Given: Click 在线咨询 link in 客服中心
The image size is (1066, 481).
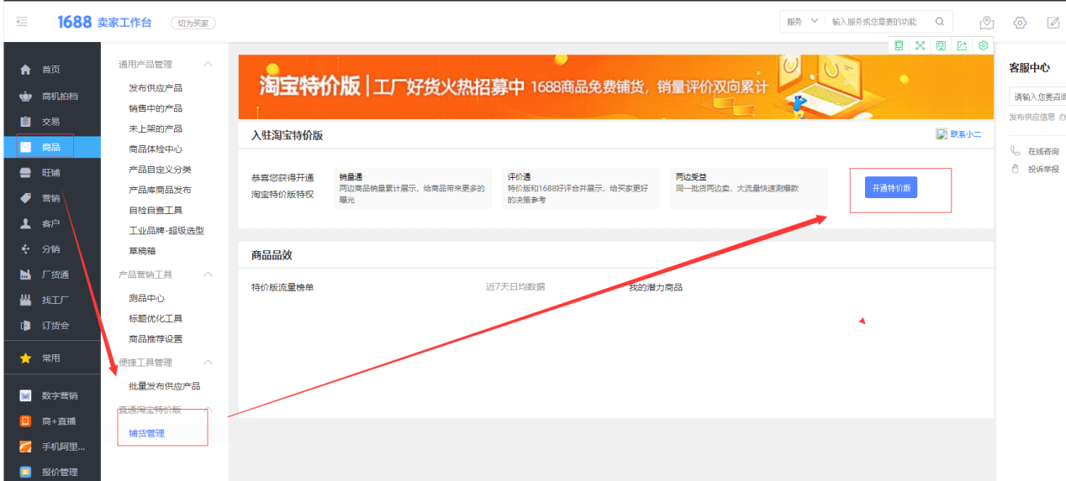Looking at the screenshot, I should tap(1043, 152).
